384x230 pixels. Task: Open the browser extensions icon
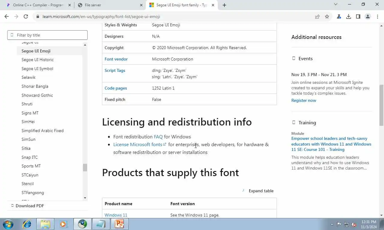tap(339, 17)
